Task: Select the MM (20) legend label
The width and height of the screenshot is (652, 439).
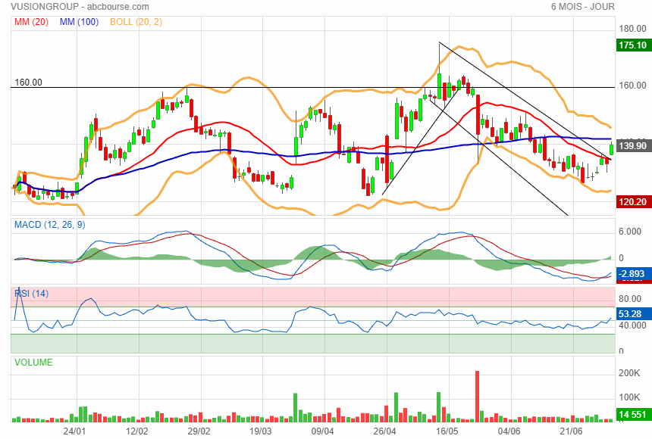Action: (x=31, y=22)
